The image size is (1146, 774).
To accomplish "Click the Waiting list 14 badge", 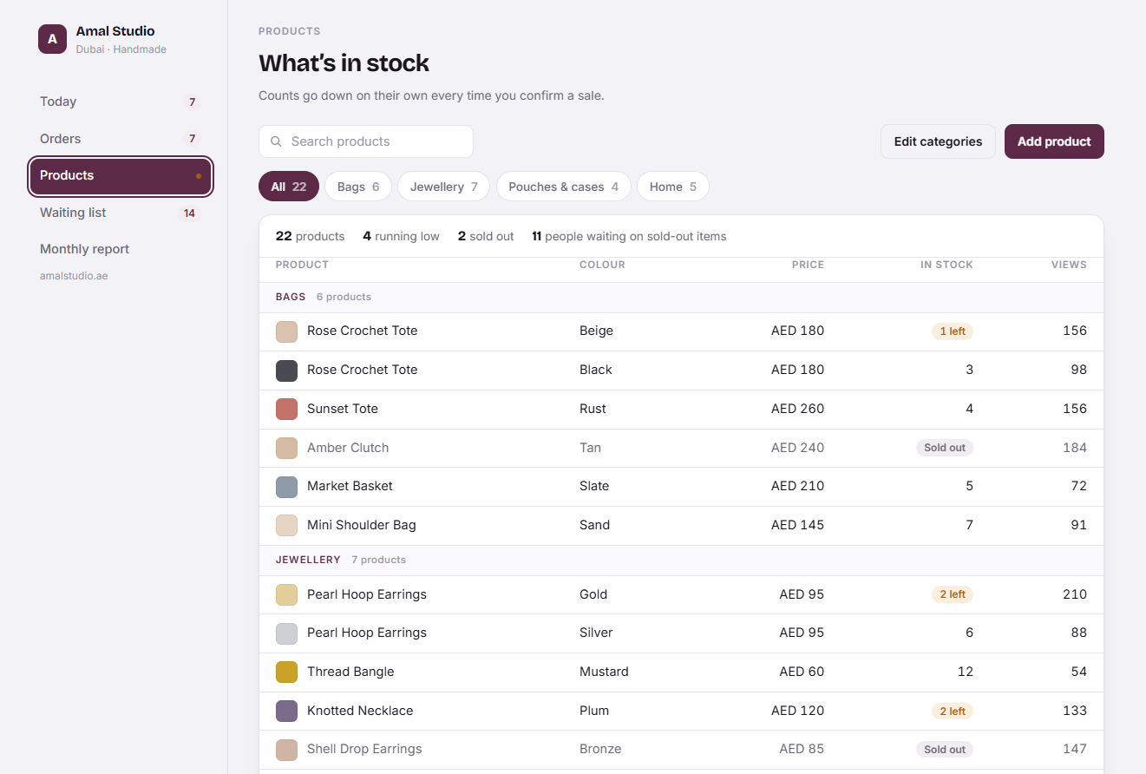I will [189, 213].
